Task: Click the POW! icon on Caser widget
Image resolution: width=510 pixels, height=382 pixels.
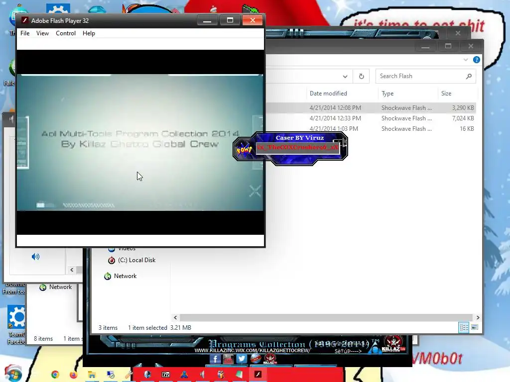Action: 244,150
